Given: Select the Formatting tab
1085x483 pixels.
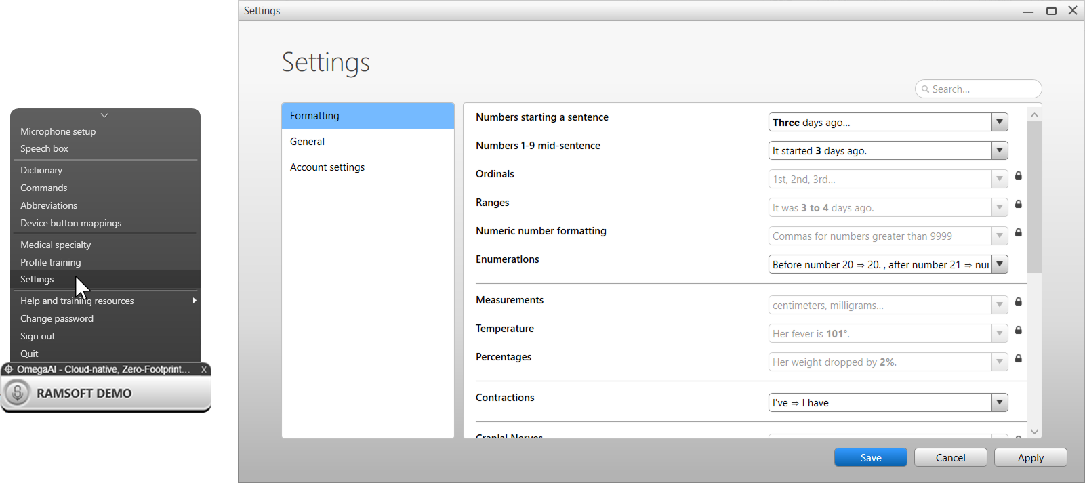Looking at the screenshot, I should click(368, 116).
